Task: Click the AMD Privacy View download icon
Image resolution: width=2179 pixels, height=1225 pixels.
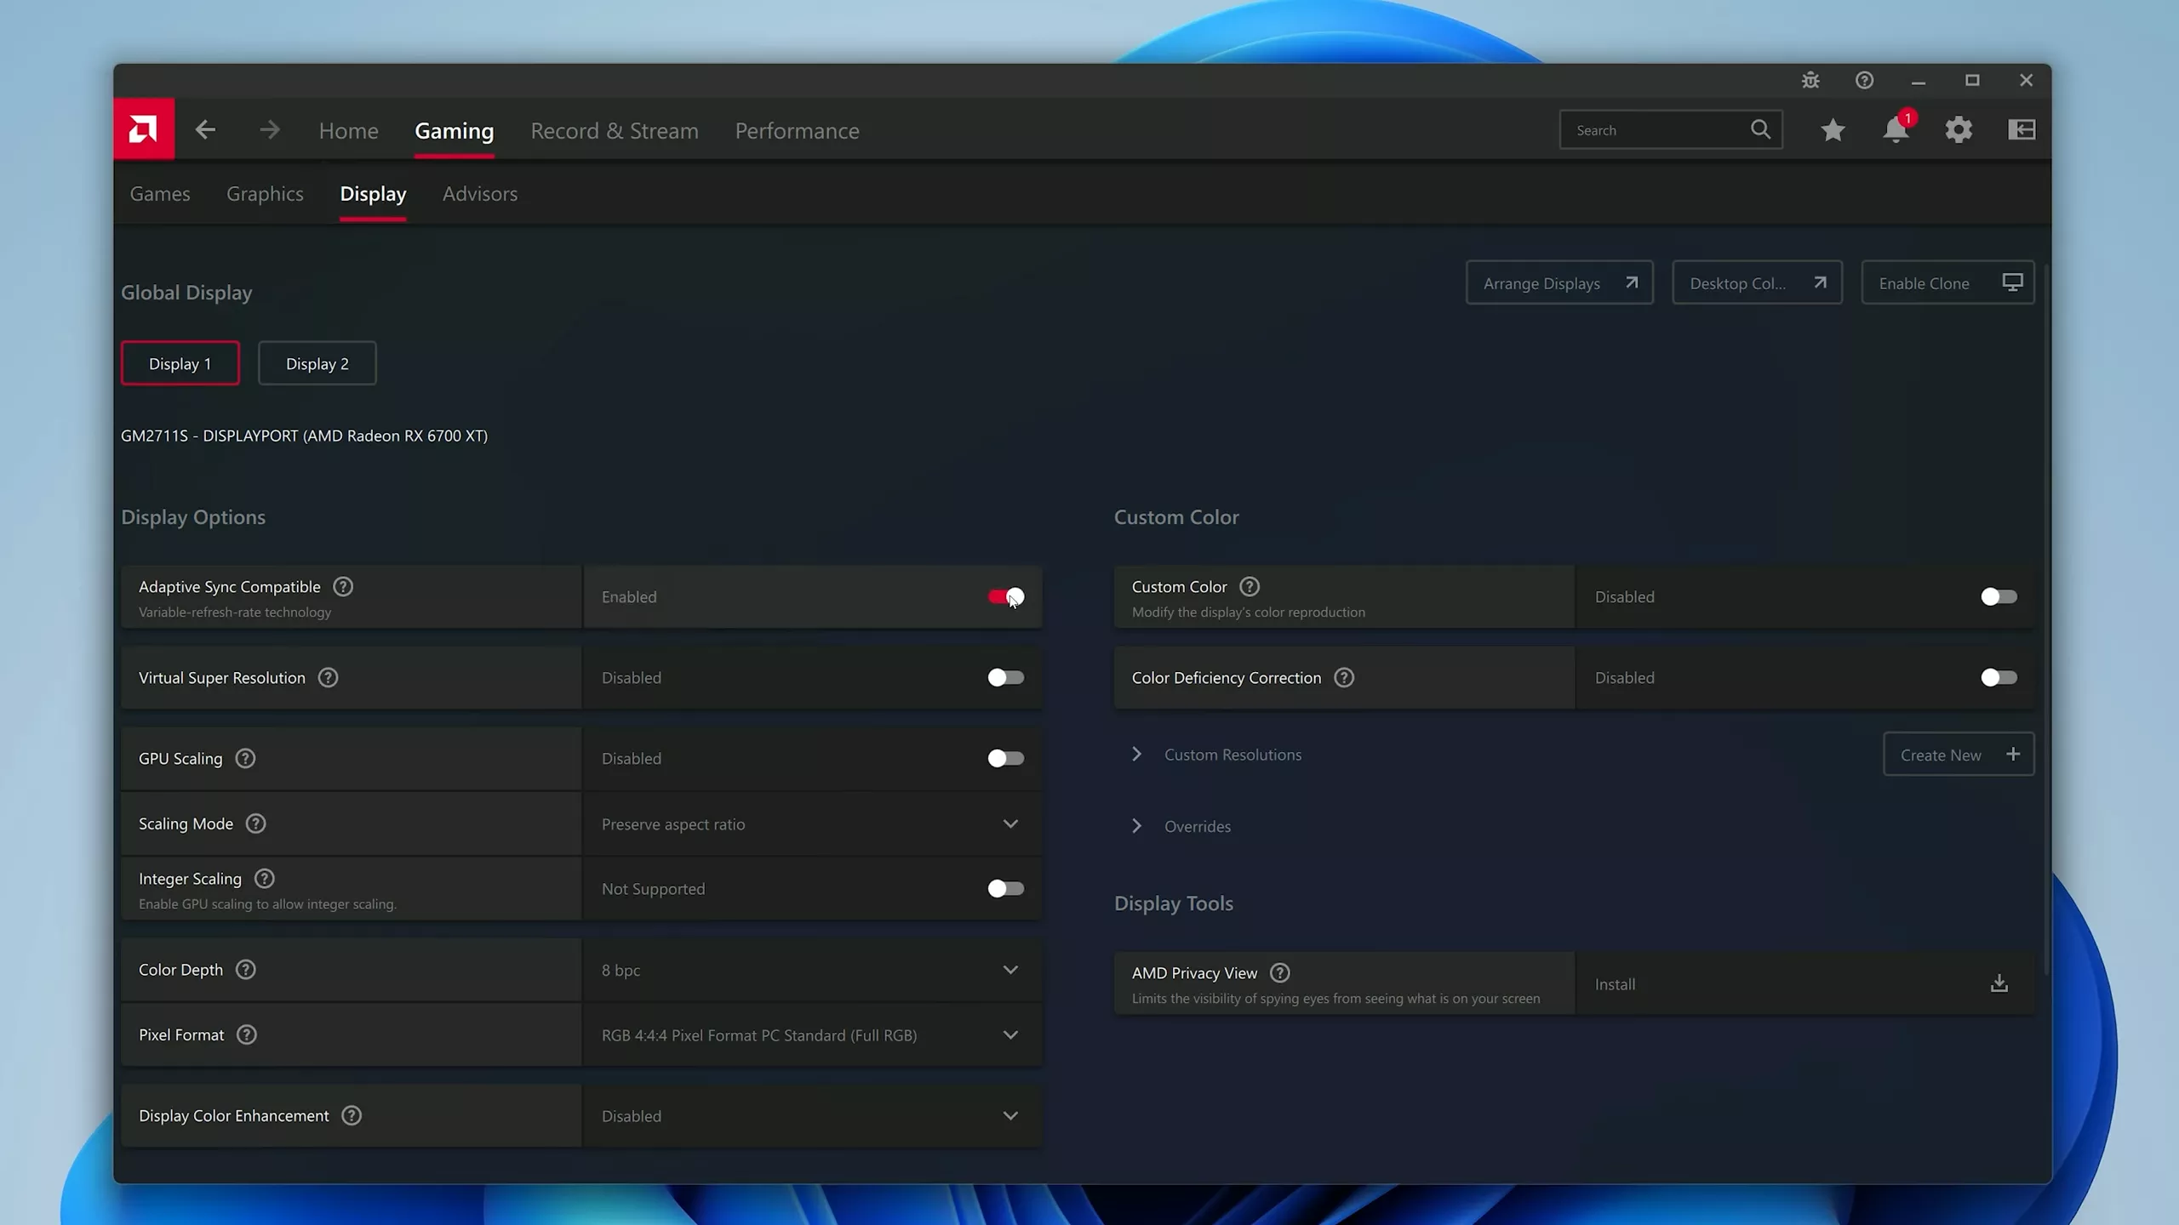Action: pos(1999,983)
